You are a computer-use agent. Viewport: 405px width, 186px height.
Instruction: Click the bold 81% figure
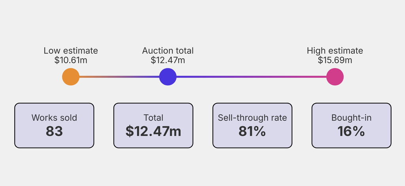click(252, 131)
